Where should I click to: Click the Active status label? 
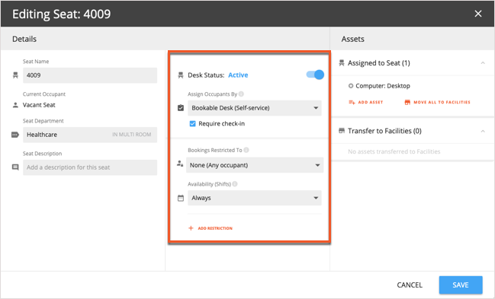click(x=238, y=75)
